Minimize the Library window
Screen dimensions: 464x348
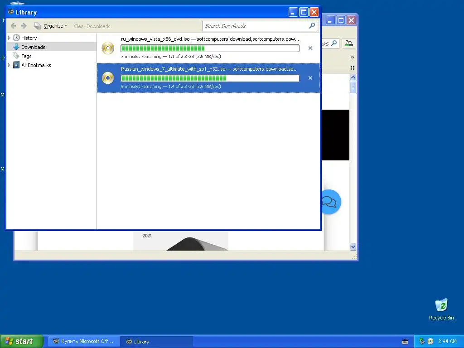coord(293,12)
